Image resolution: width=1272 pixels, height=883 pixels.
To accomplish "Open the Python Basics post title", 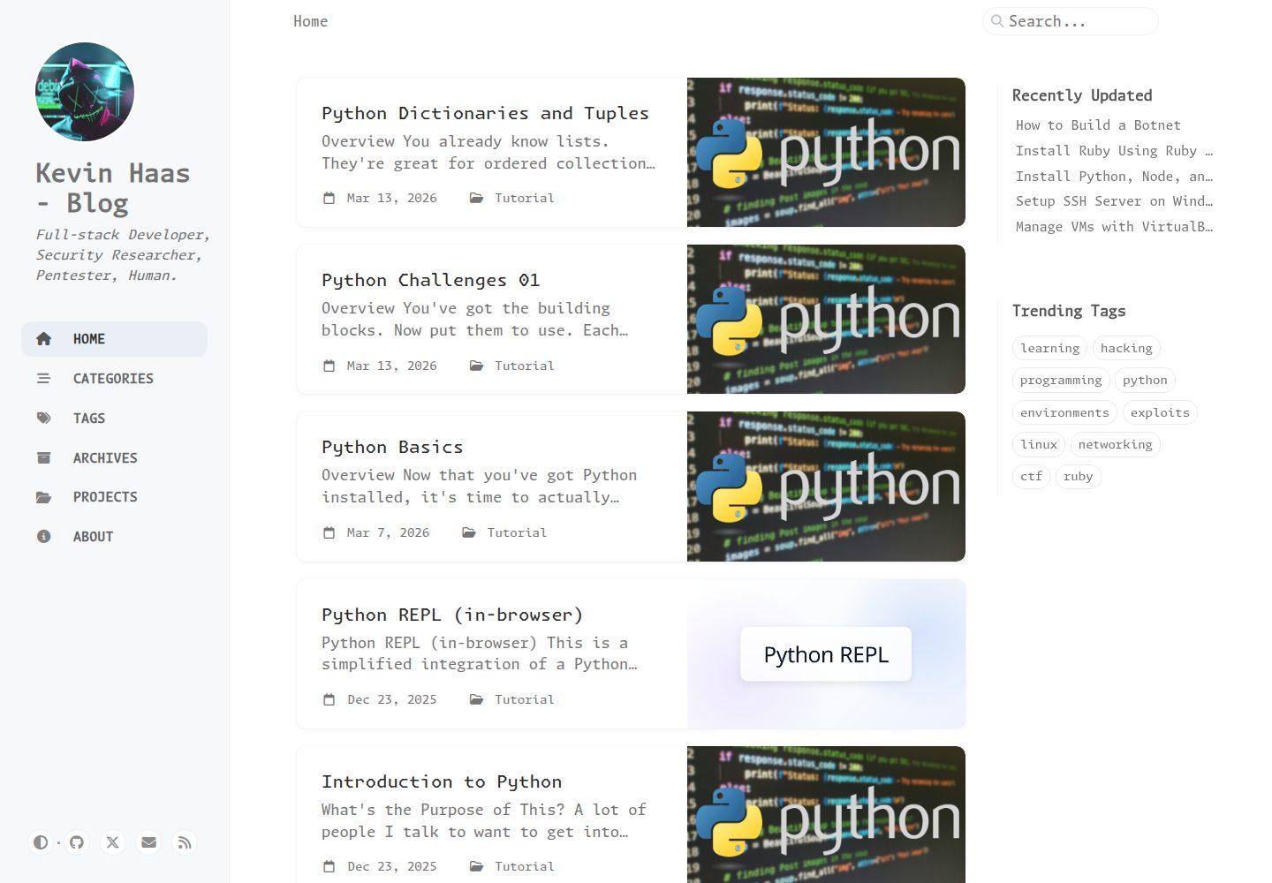I will coord(392,447).
